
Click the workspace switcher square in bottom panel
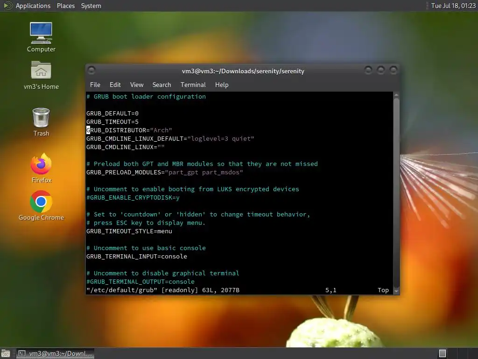(443, 353)
